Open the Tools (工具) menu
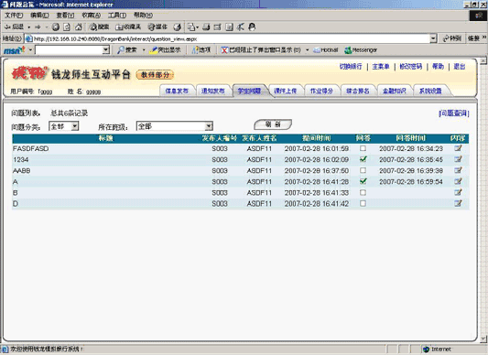This screenshot has height=355, width=488. (116, 16)
